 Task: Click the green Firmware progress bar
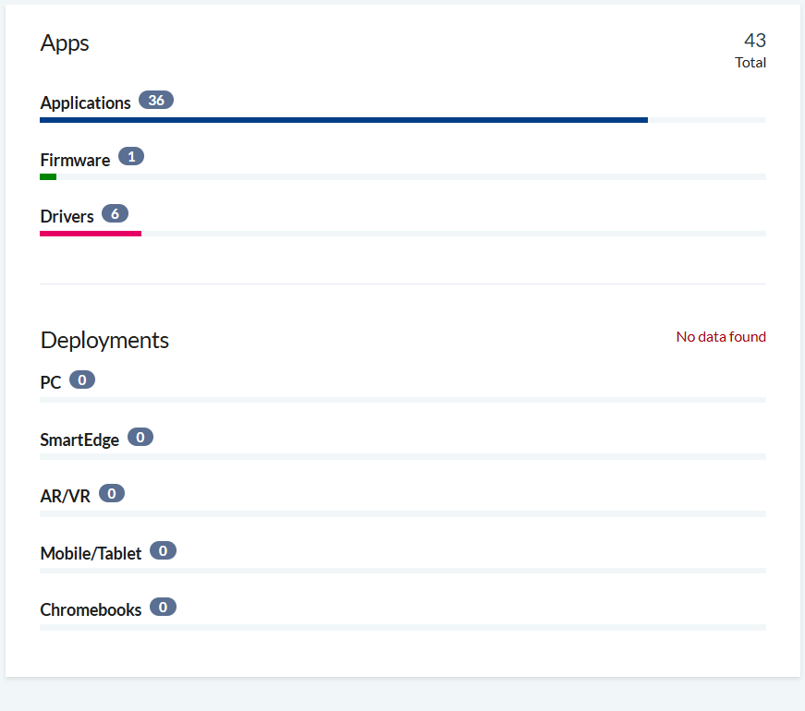point(48,177)
